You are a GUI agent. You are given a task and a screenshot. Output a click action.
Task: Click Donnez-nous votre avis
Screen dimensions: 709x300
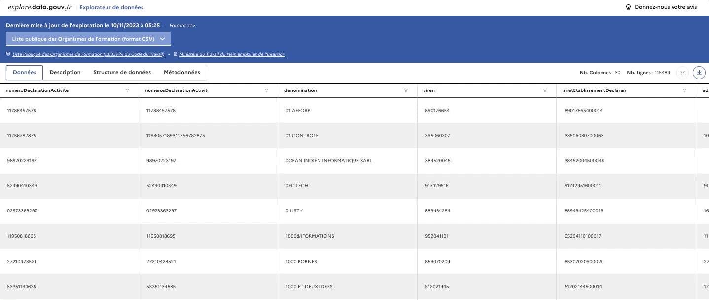[665, 7]
